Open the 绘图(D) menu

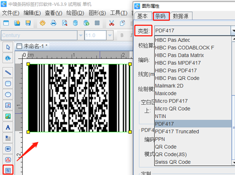click(75, 13)
